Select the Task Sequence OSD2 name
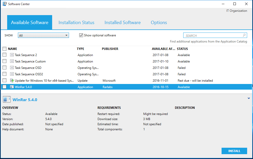This screenshot has height=159, width=253. point(29,74)
